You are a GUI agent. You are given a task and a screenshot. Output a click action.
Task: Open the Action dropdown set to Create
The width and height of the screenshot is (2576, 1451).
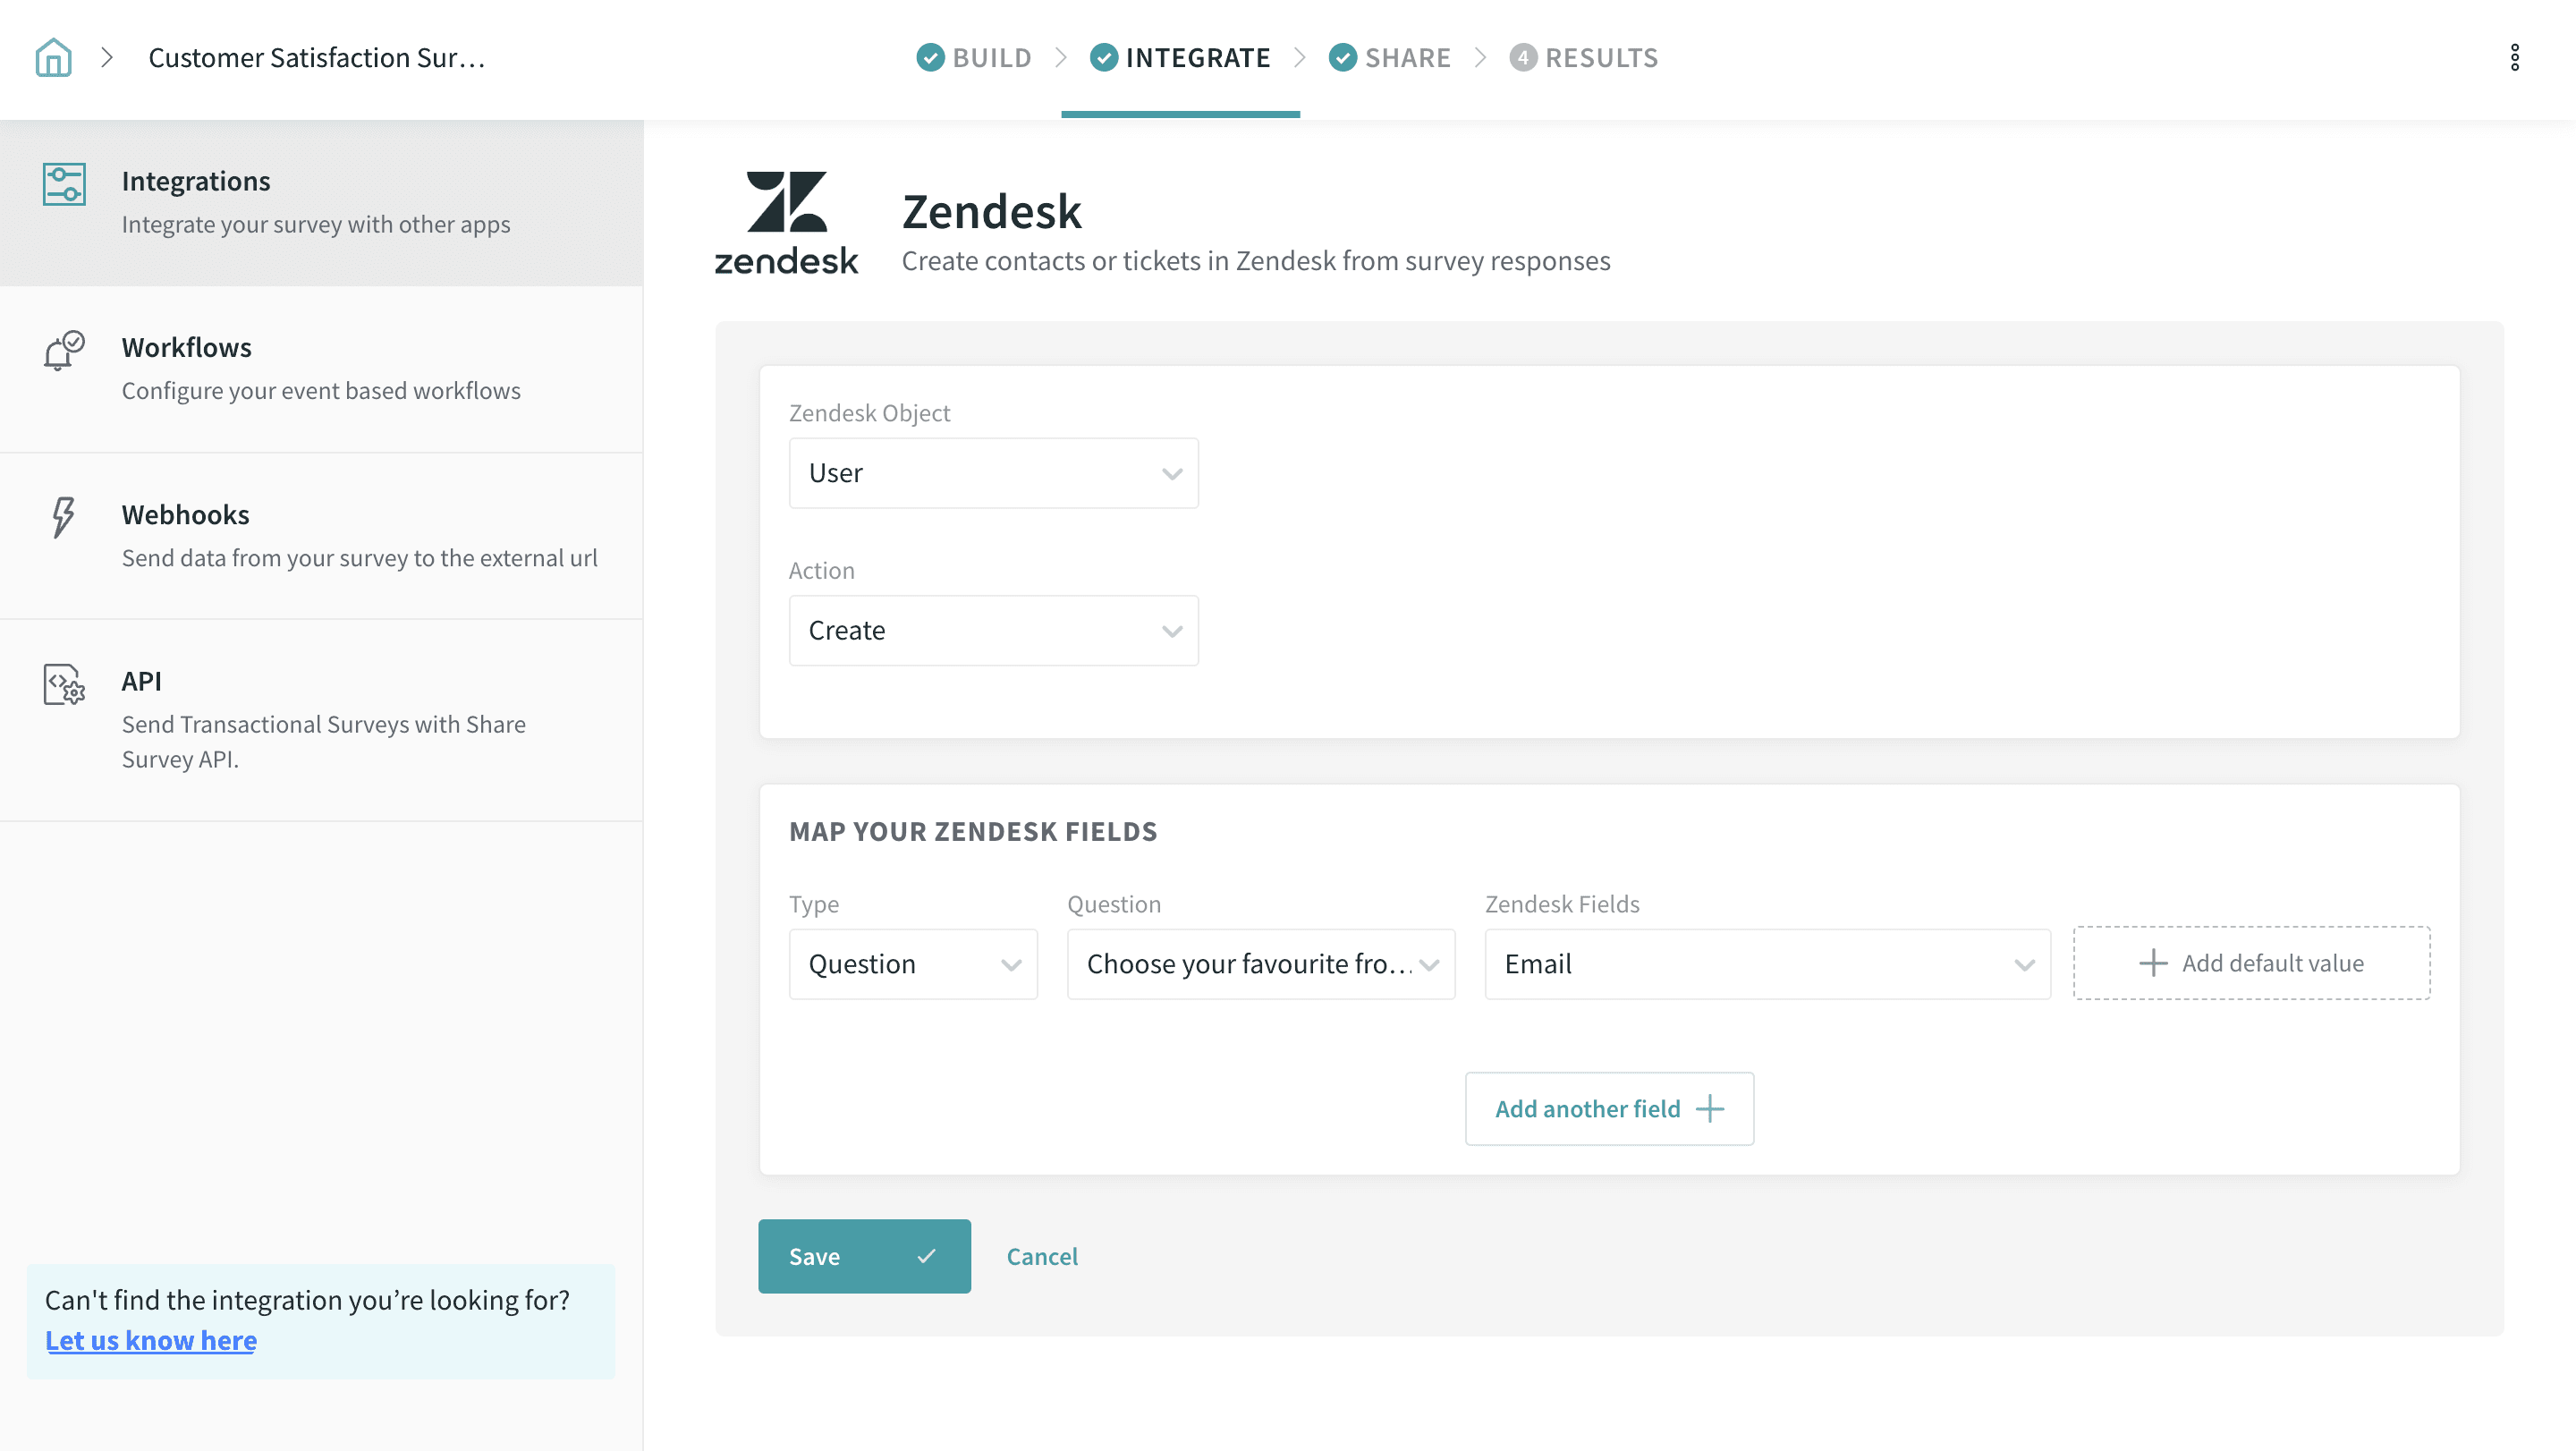tap(993, 631)
